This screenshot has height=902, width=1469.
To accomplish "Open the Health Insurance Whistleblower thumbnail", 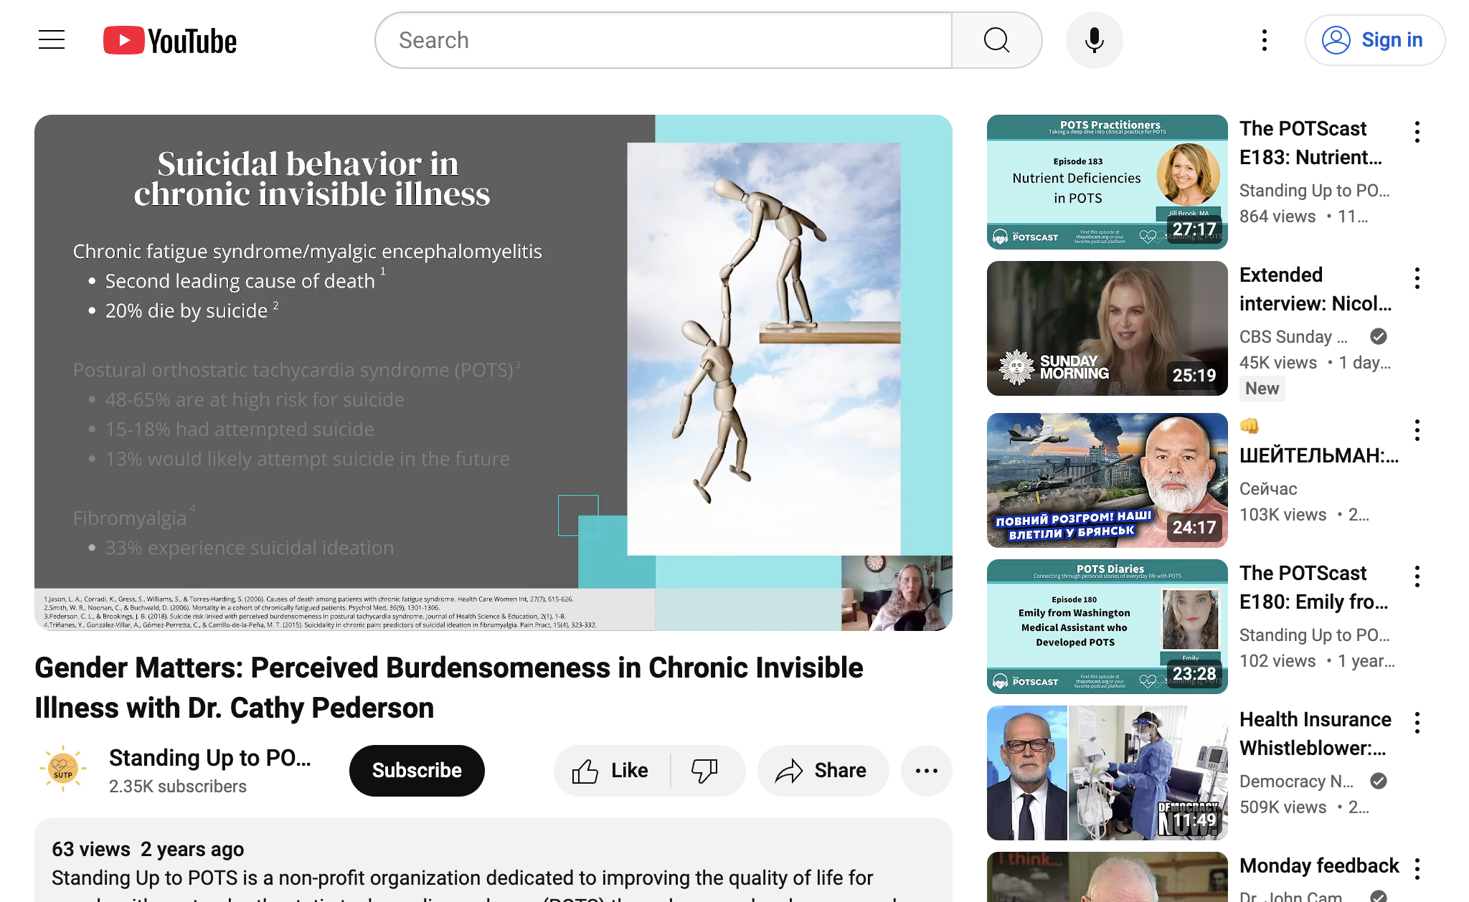I will point(1107,773).
